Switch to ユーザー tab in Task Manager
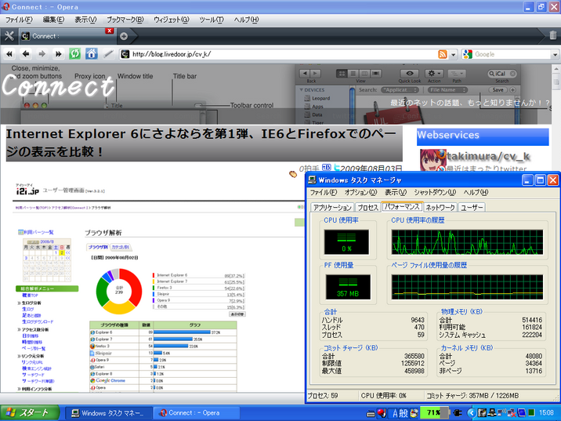This screenshot has width=561, height=421. point(472,208)
